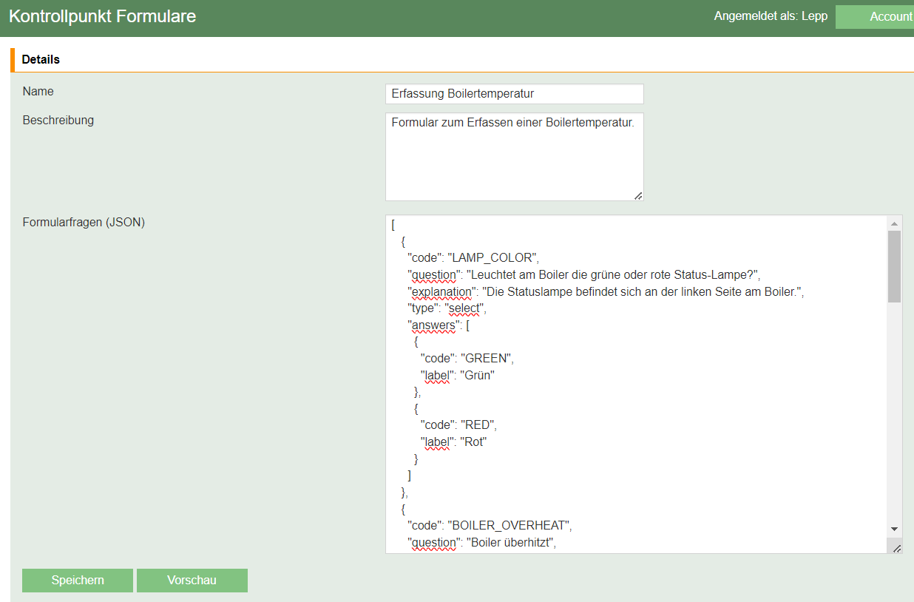Click the JSON editor scrollbar thumb
The height and width of the screenshot is (602, 914).
pos(894,266)
